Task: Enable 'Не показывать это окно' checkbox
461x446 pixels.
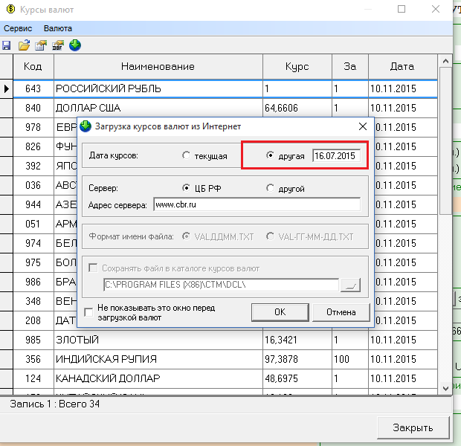Action: [89, 312]
